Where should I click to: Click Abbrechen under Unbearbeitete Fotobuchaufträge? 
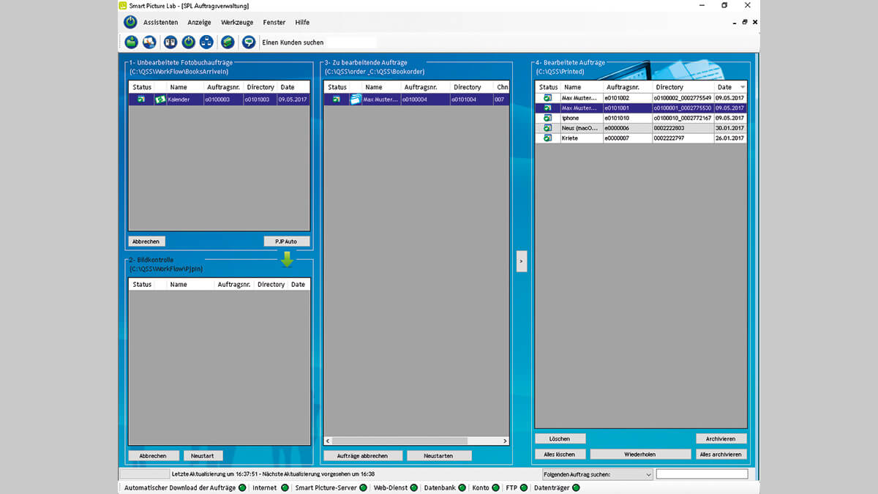(x=147, y=241)
